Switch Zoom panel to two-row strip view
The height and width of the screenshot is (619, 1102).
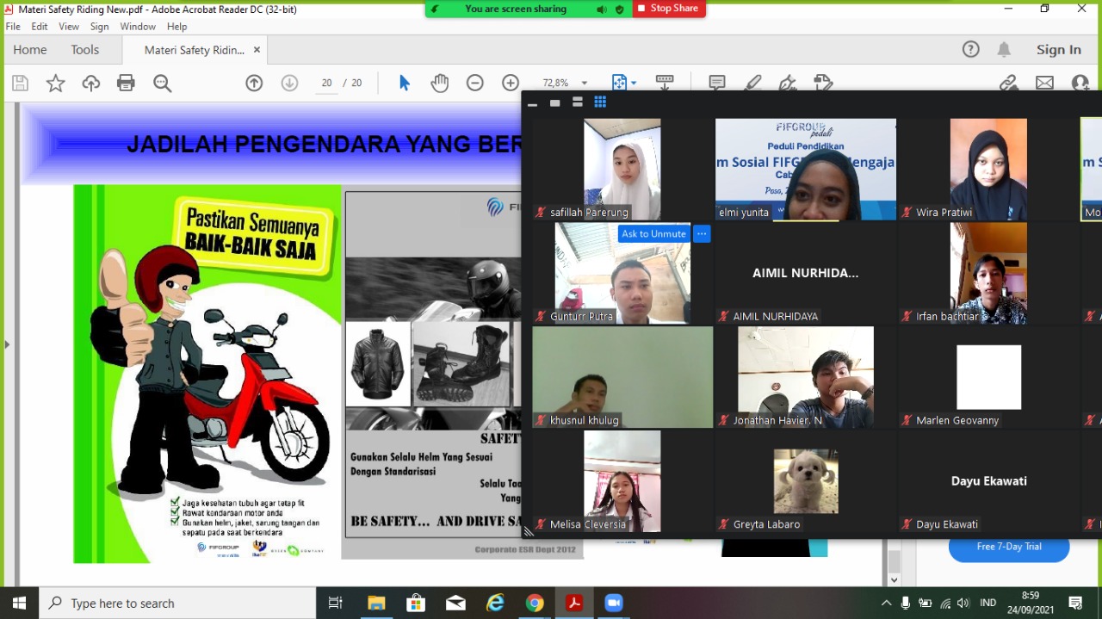click(x=577, y=102)
